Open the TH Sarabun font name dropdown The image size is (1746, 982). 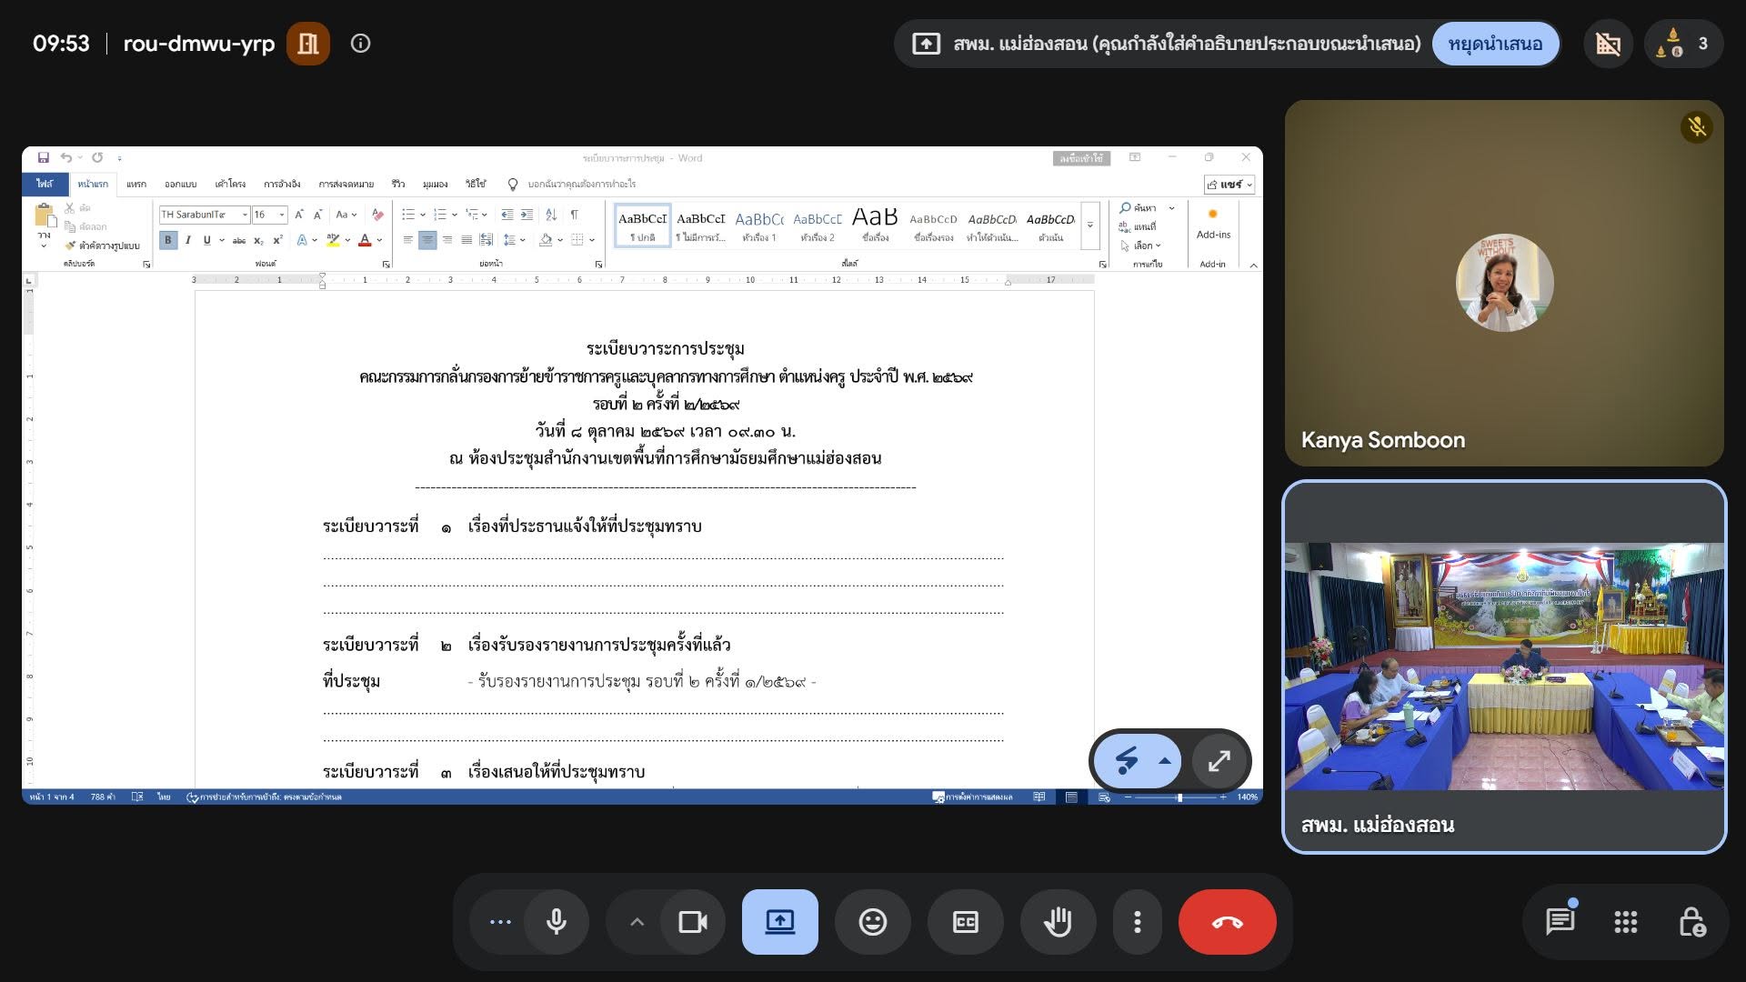[x=245, y=215]
